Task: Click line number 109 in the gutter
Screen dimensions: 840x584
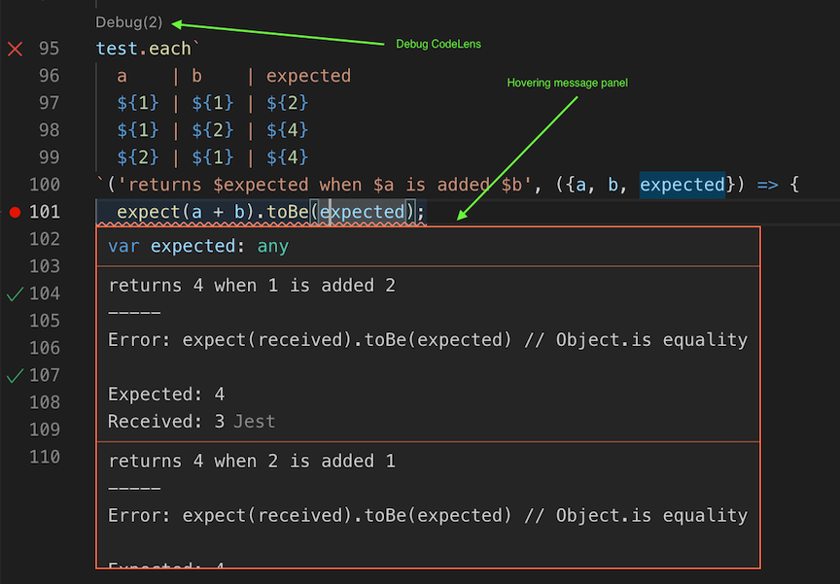Action: 45,429
